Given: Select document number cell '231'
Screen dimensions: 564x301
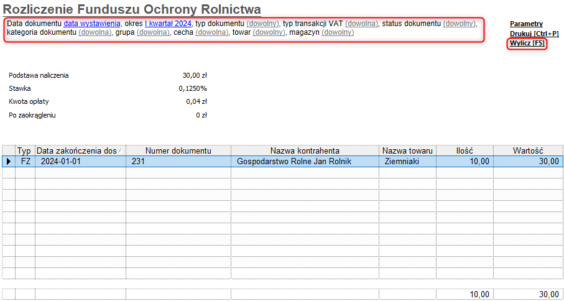Looking at the screenshot, I should [178, 162].
